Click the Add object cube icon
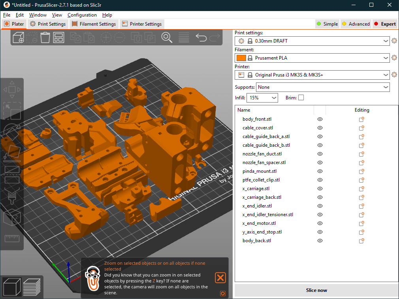Image resolution: width=399 pixels, height=299 pixels. point(19,38)
